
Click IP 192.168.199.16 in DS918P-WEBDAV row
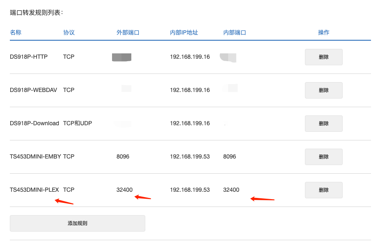190,90
